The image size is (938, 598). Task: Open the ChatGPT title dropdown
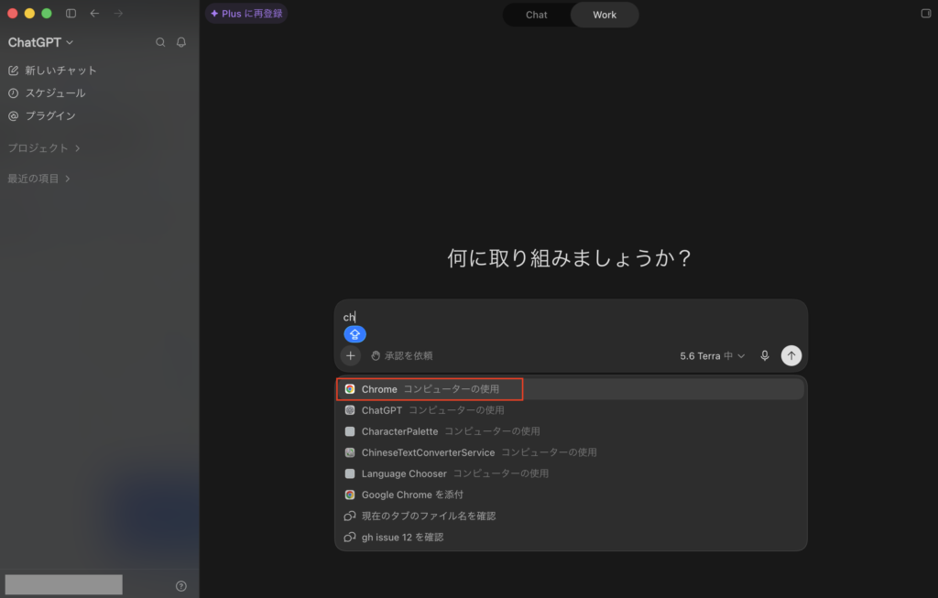[x=40, y=42]
